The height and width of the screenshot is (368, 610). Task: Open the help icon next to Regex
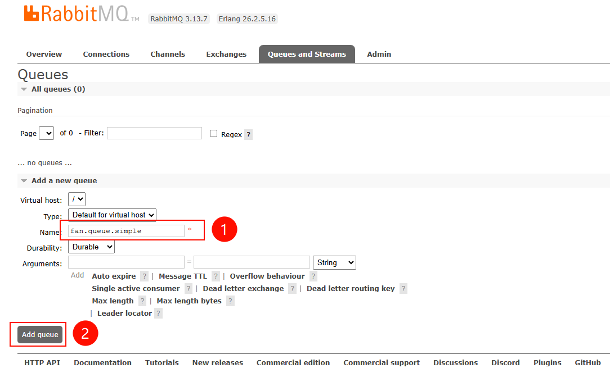tap(248, 135)
